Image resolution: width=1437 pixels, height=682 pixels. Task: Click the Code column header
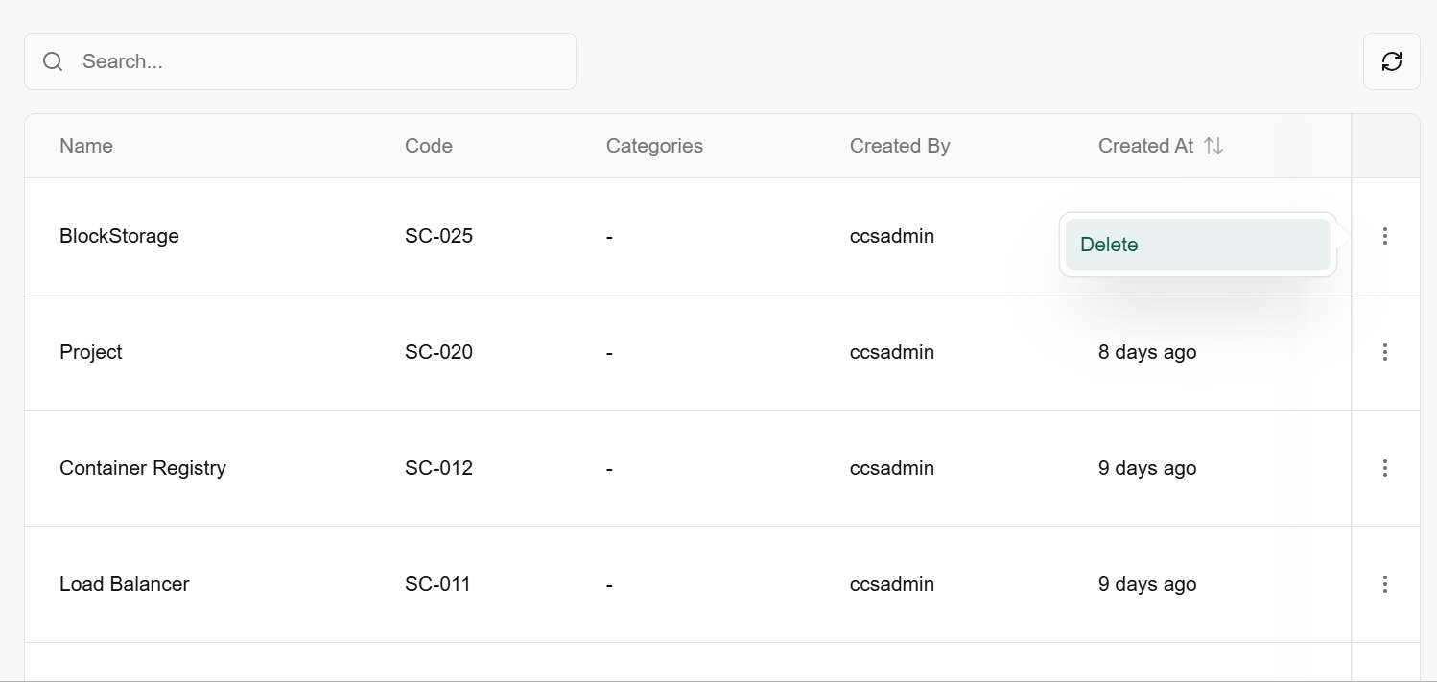coord(429,146)
